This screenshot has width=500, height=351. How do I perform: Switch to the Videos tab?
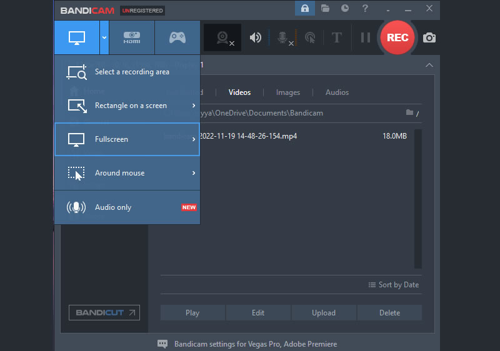click(x=239, y=92)
